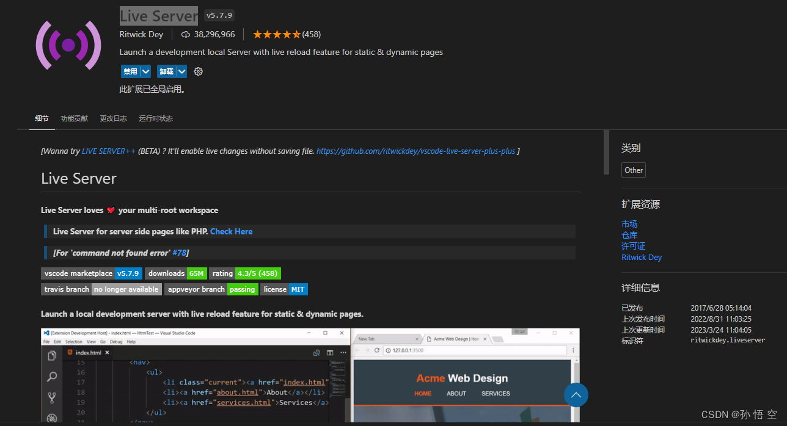Click the Live Server extension logo icon
787x426 pixels.
pos(68,45)
